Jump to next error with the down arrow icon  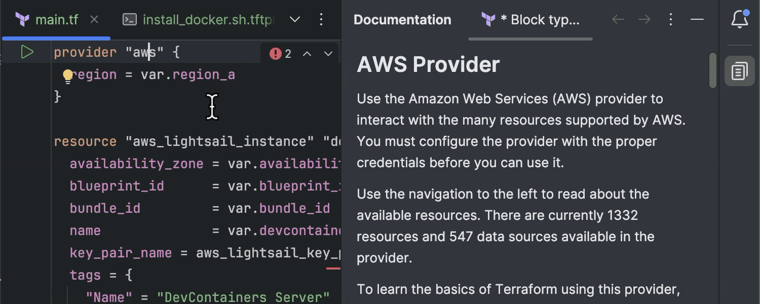(328, 53)
